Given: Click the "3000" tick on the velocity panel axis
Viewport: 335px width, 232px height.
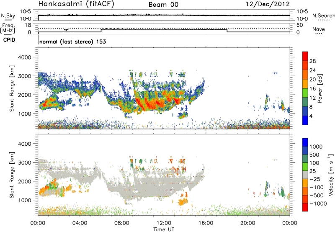Looking at the screenshot, I should [x=24, y=162].
